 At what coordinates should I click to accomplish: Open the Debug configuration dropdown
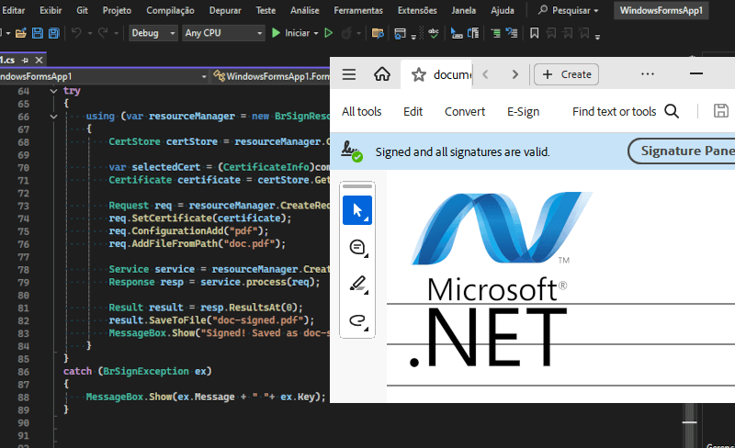(153, 33)
